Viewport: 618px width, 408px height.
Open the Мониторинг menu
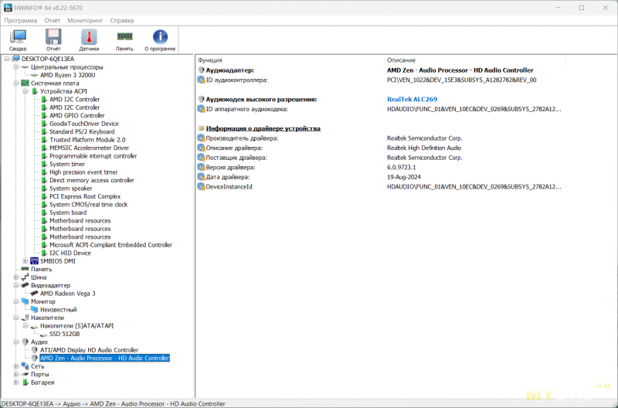click(85, 21)
